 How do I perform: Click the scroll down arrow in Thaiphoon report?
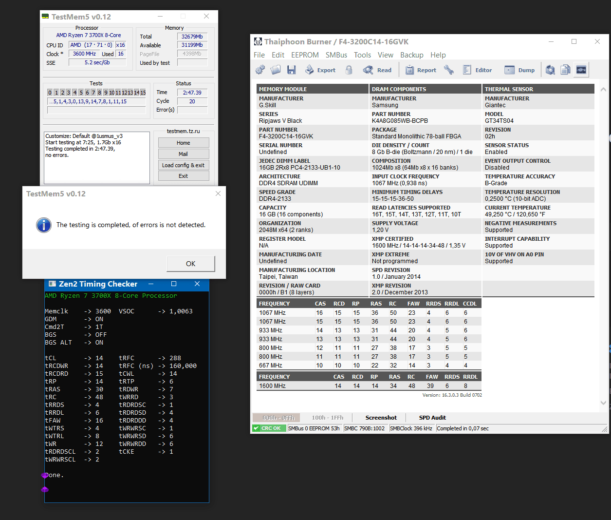tap(604, 403)
